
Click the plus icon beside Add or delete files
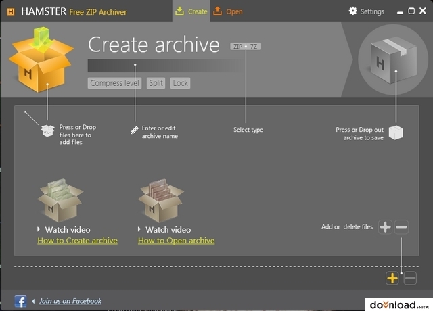[x=385, y=227]
